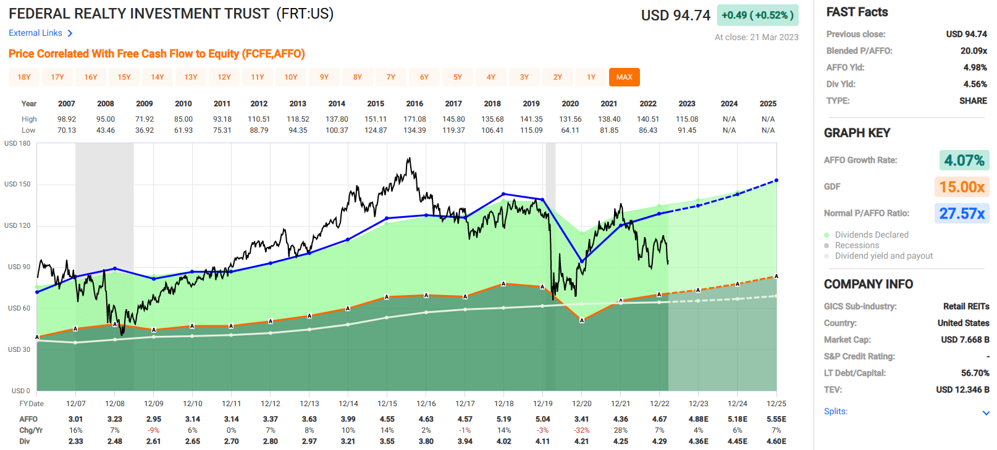Pick the 13Y time range
The image size is (997, 450).
(191, 77)
